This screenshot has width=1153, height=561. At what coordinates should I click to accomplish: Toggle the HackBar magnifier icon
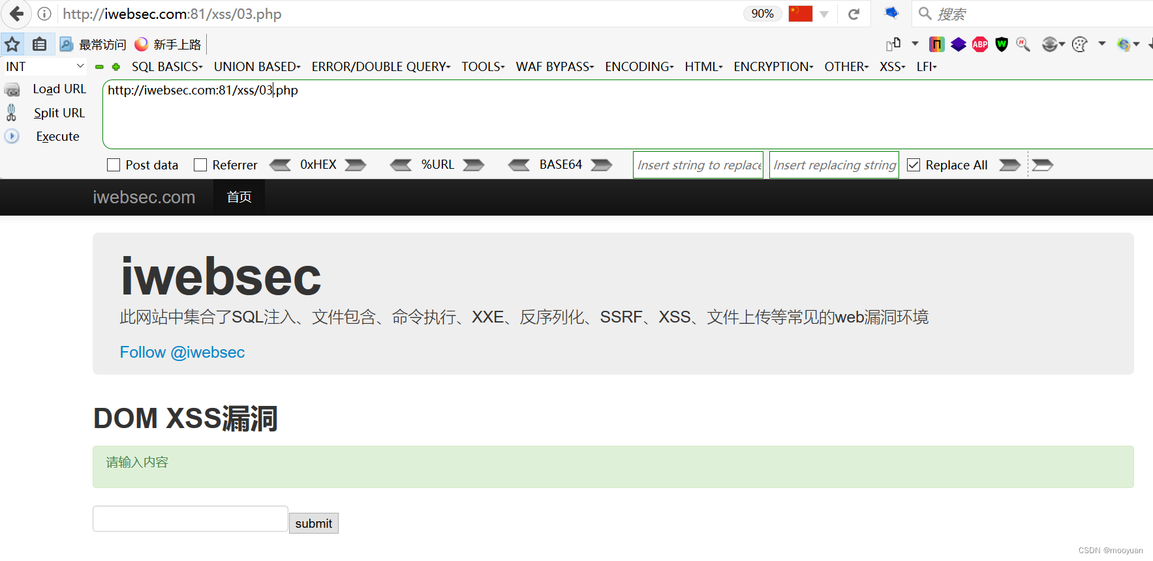1023,44
